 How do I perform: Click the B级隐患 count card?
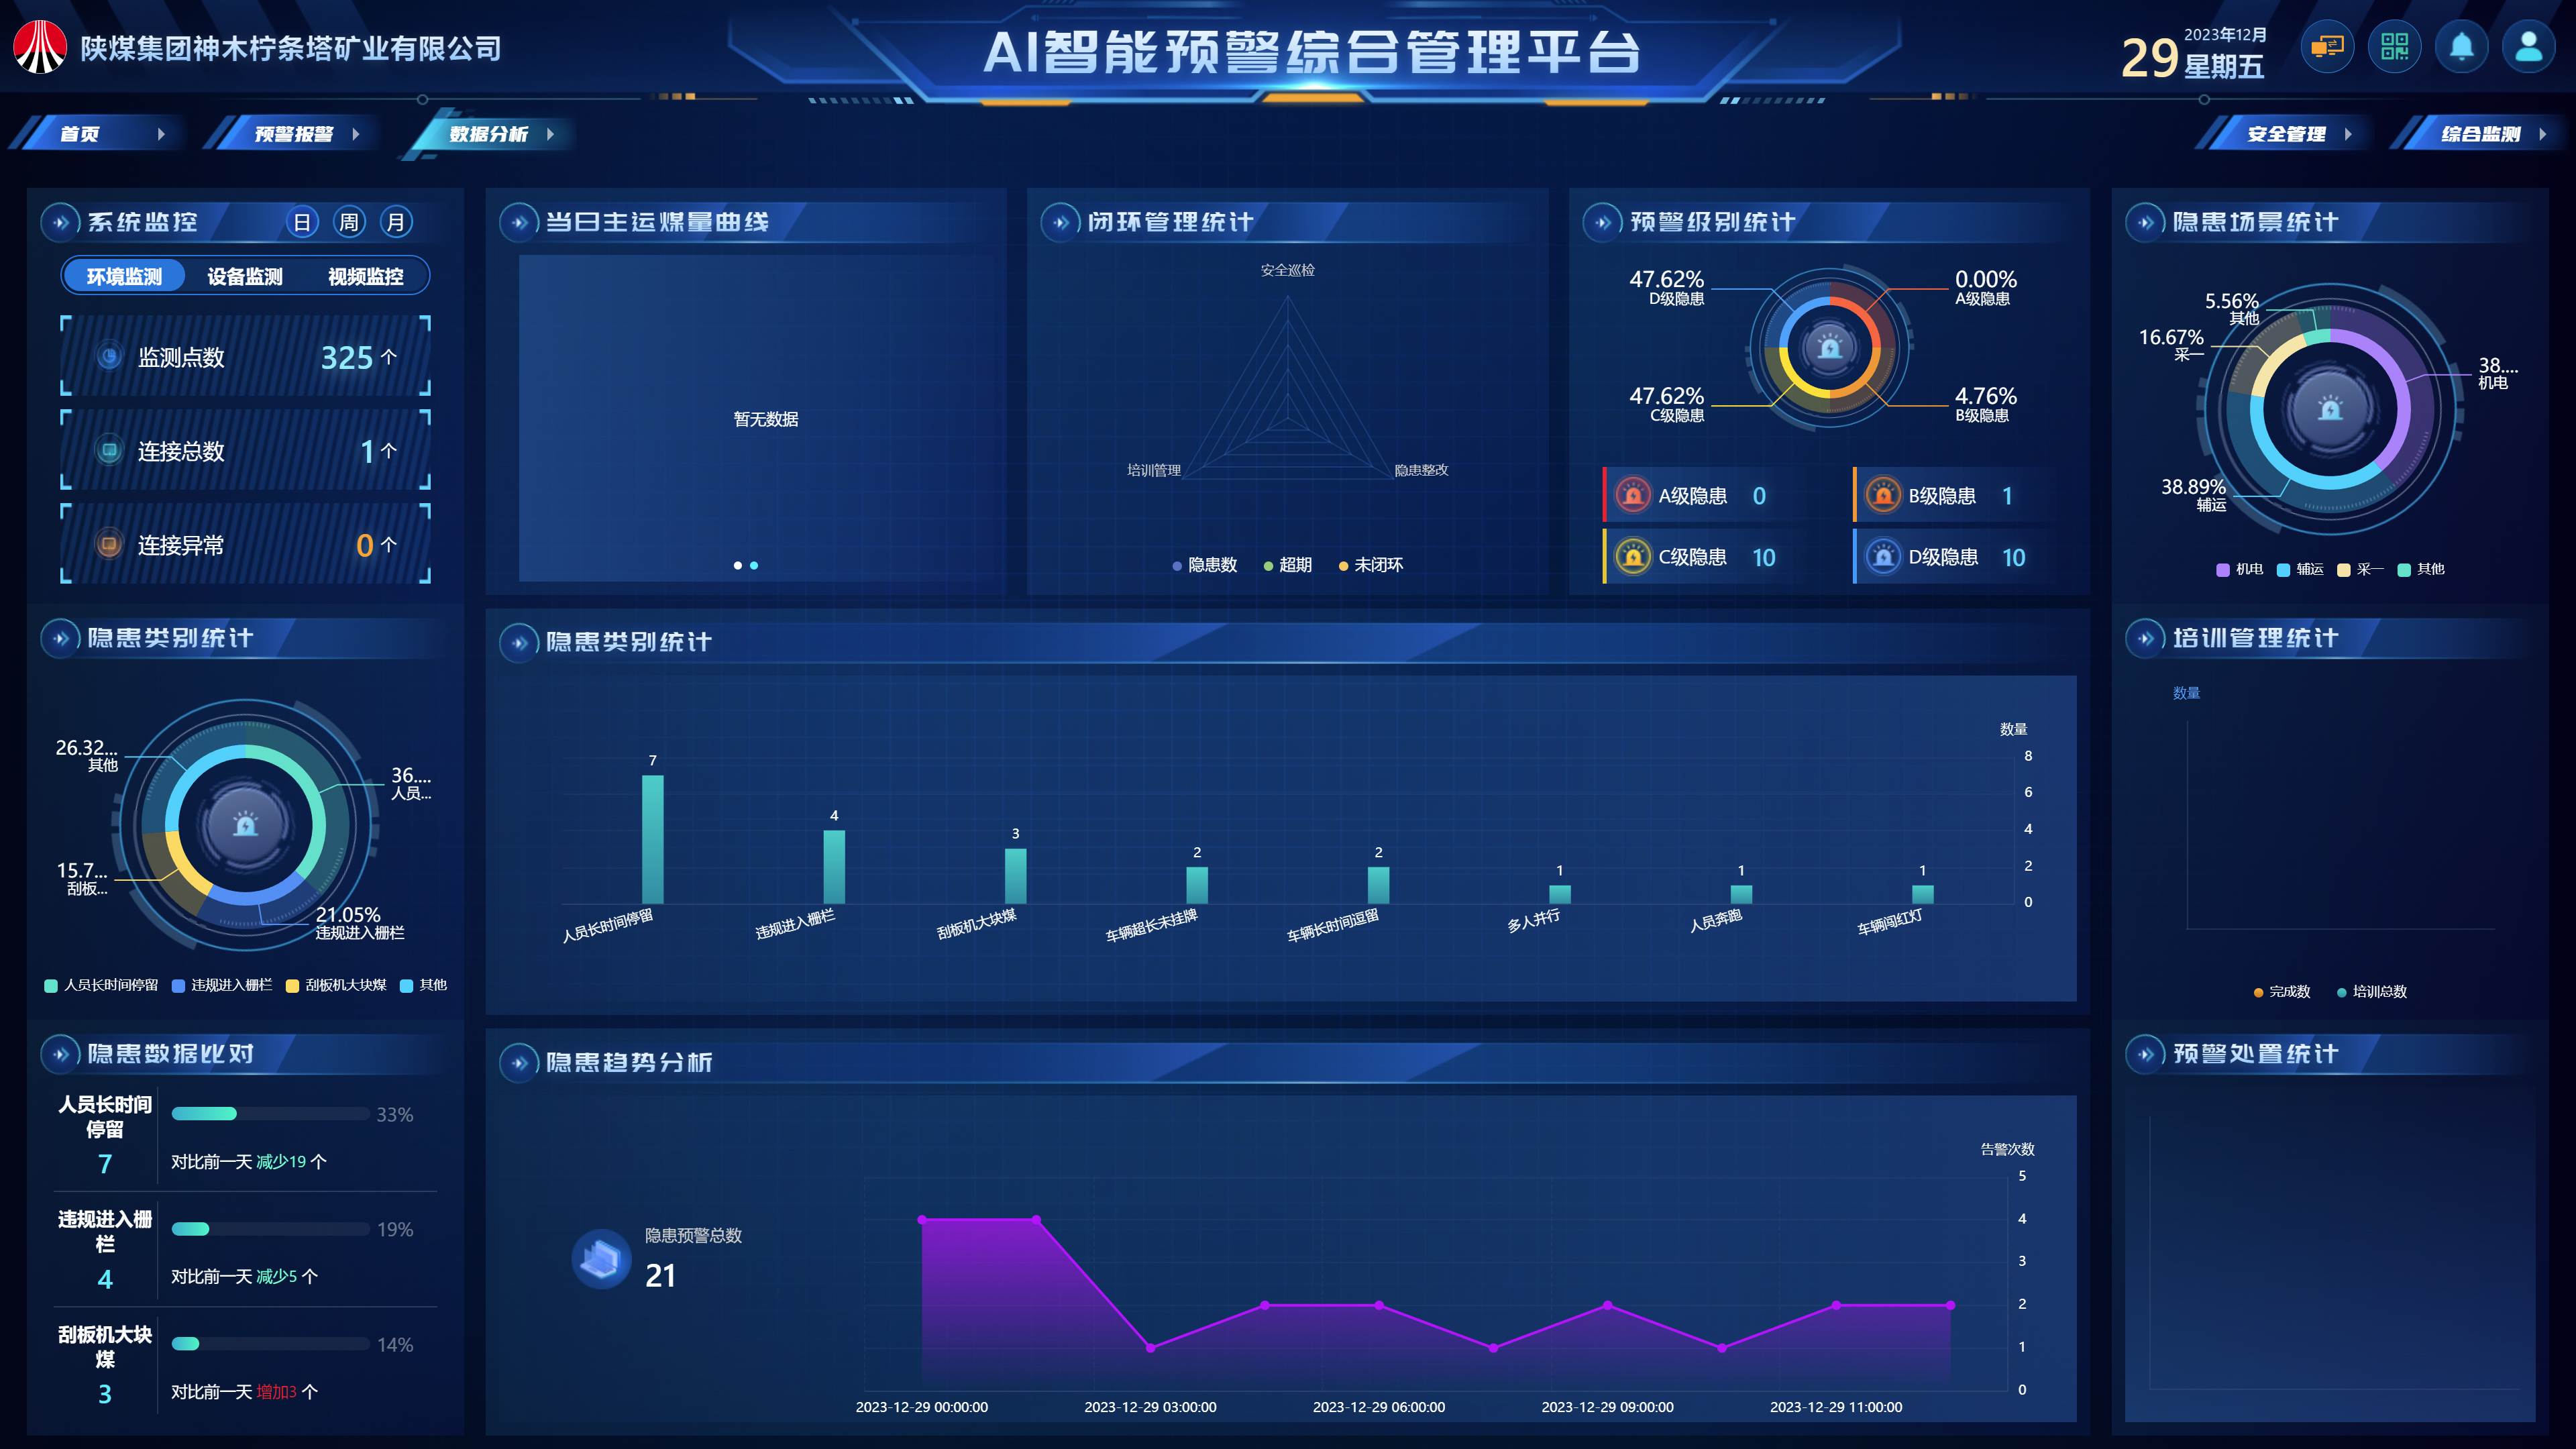tap(1966, 495)
